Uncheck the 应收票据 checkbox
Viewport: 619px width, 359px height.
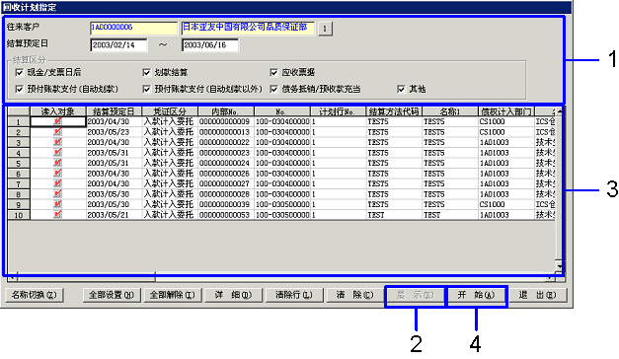coord(274,73)
